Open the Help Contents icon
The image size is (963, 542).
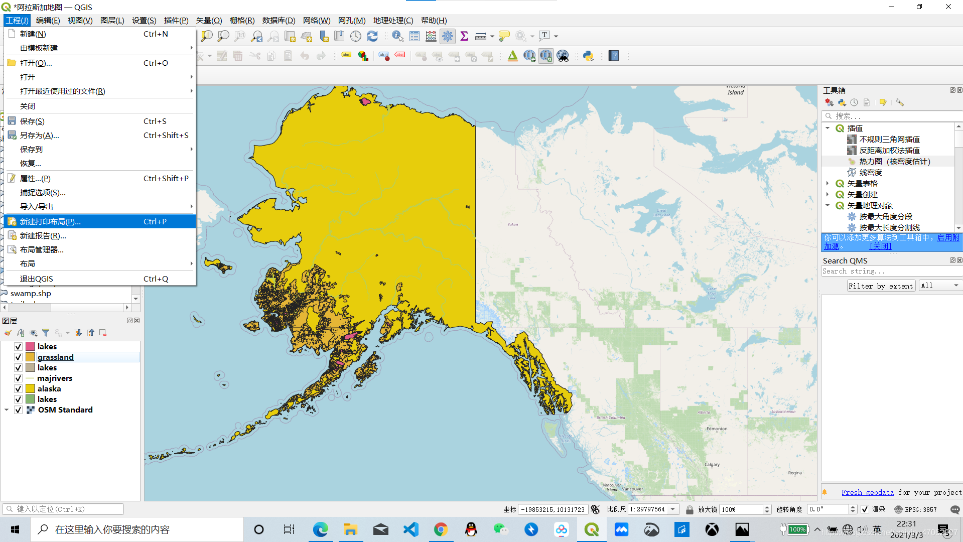click(x=614, y=56)
